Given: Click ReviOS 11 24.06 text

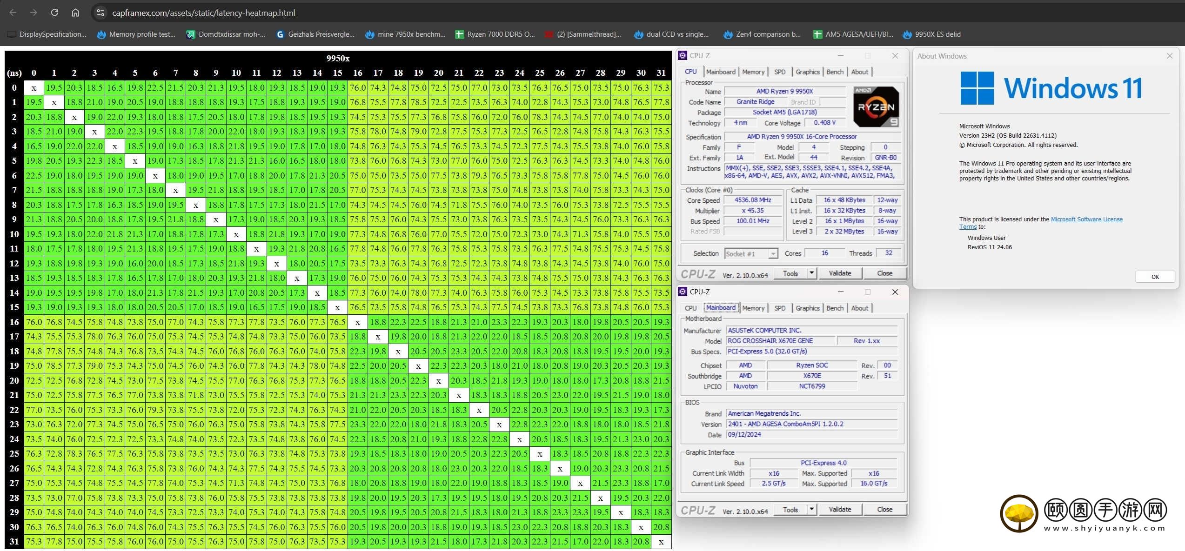Looking at the screenshot, I should click(990, 247).
